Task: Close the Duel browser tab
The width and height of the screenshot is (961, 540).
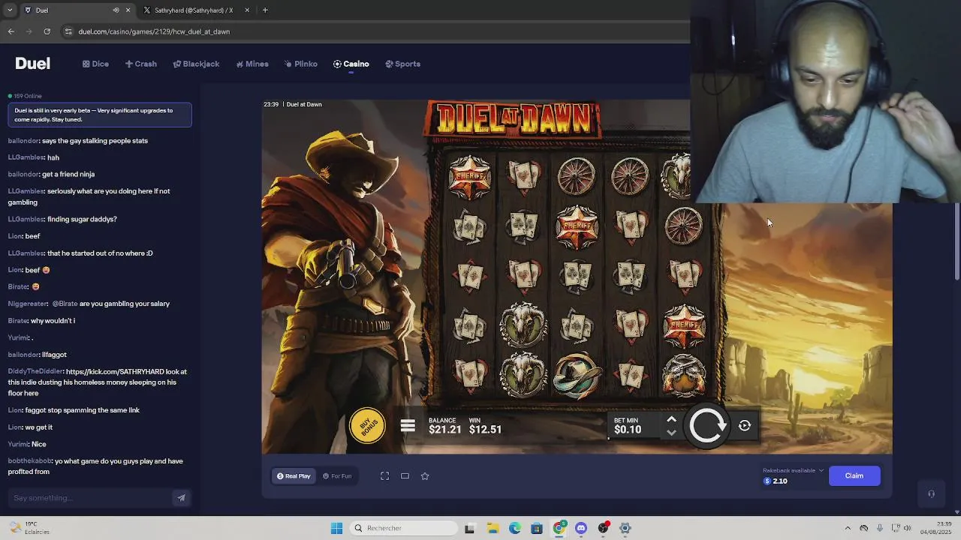Action: (x=128, y=10)
